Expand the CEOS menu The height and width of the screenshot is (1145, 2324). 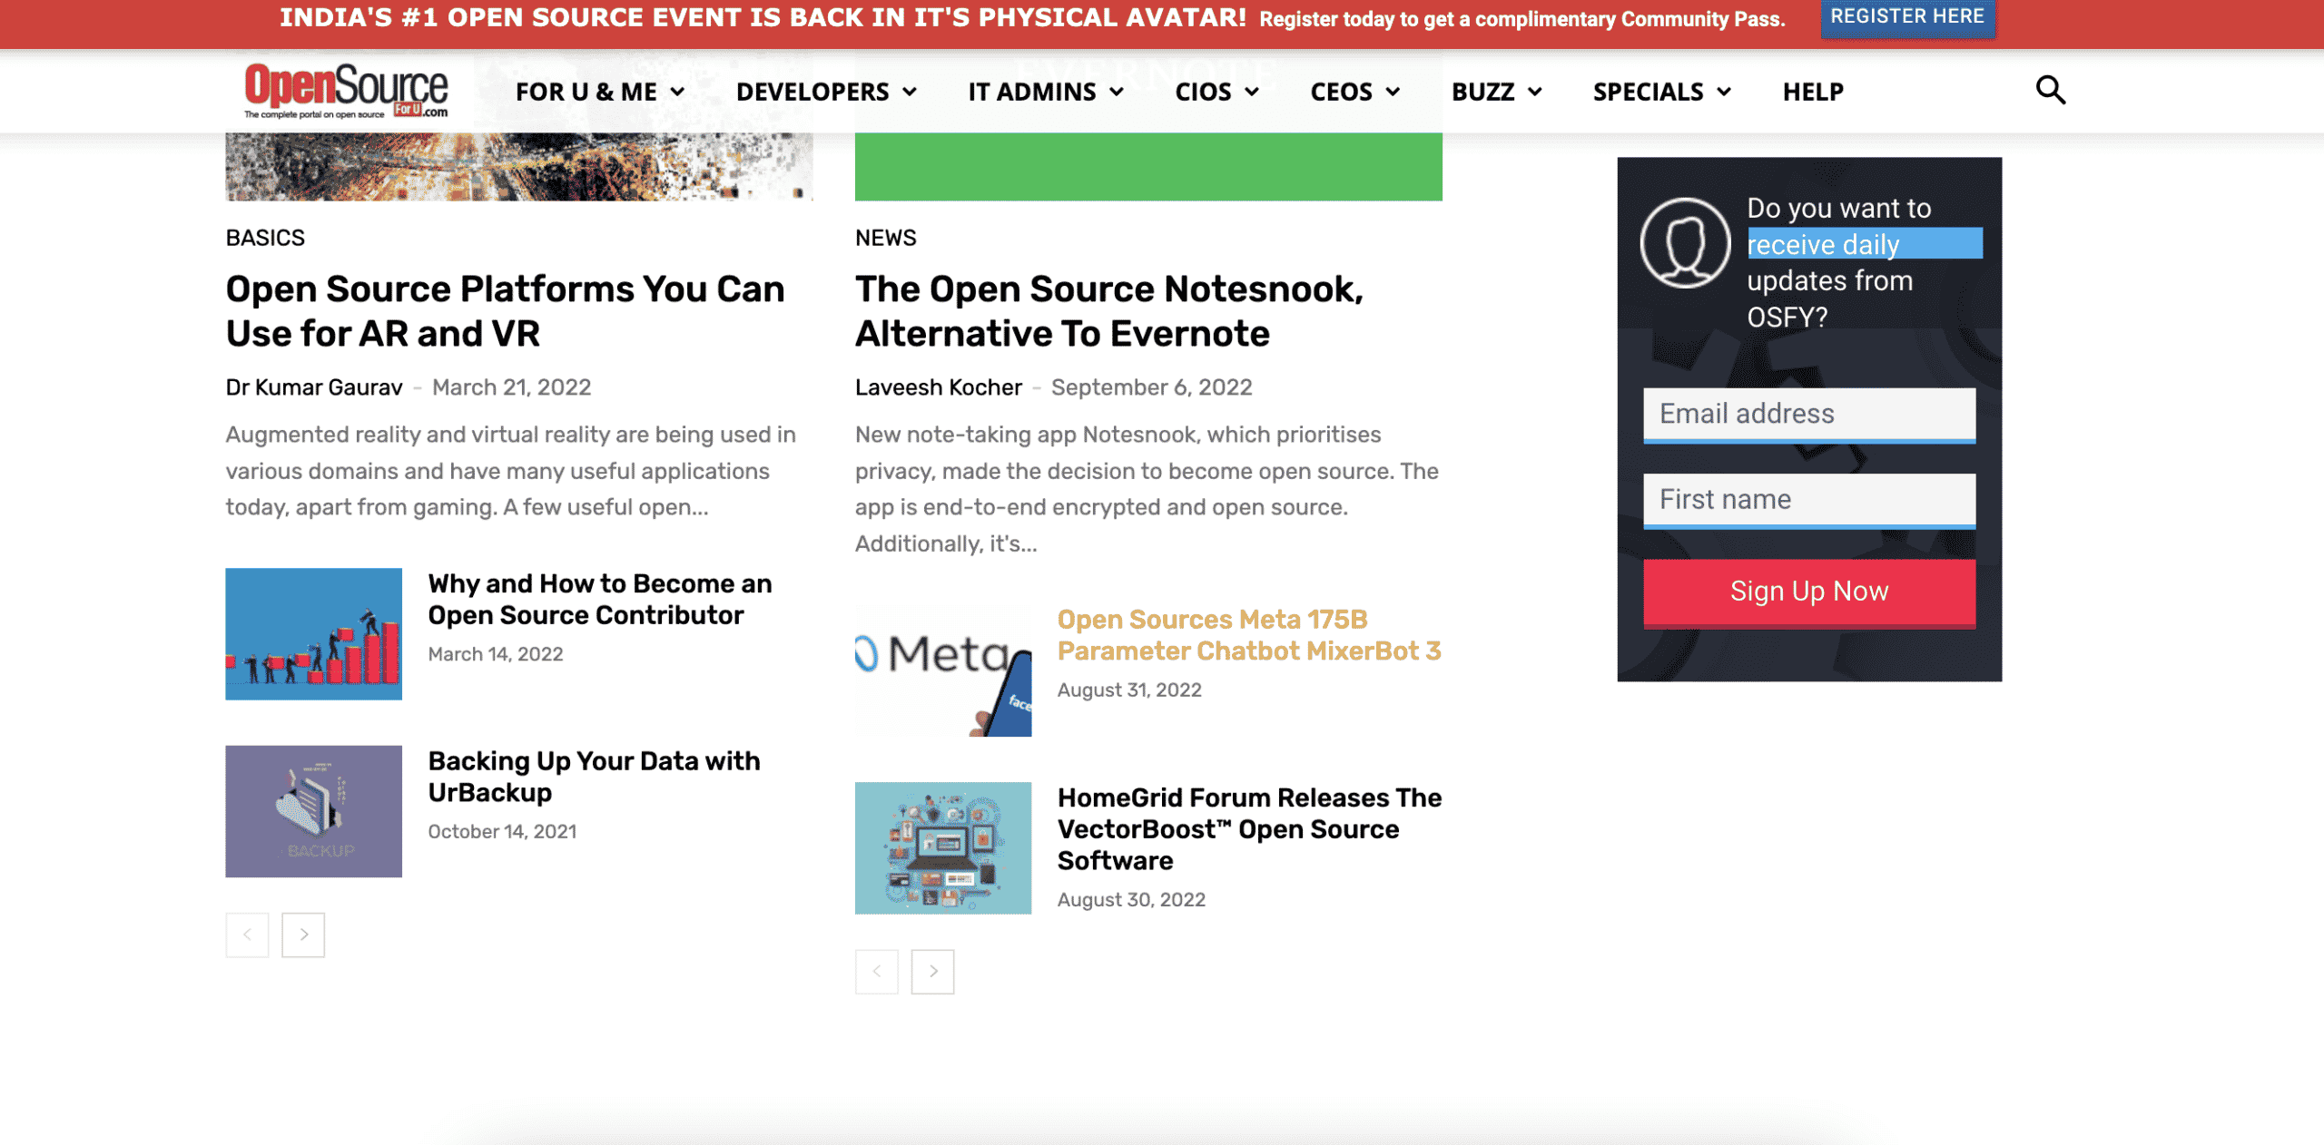pos(1355,92)
